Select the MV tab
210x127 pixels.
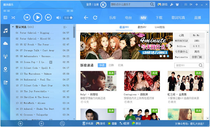(x=143, y=18)
